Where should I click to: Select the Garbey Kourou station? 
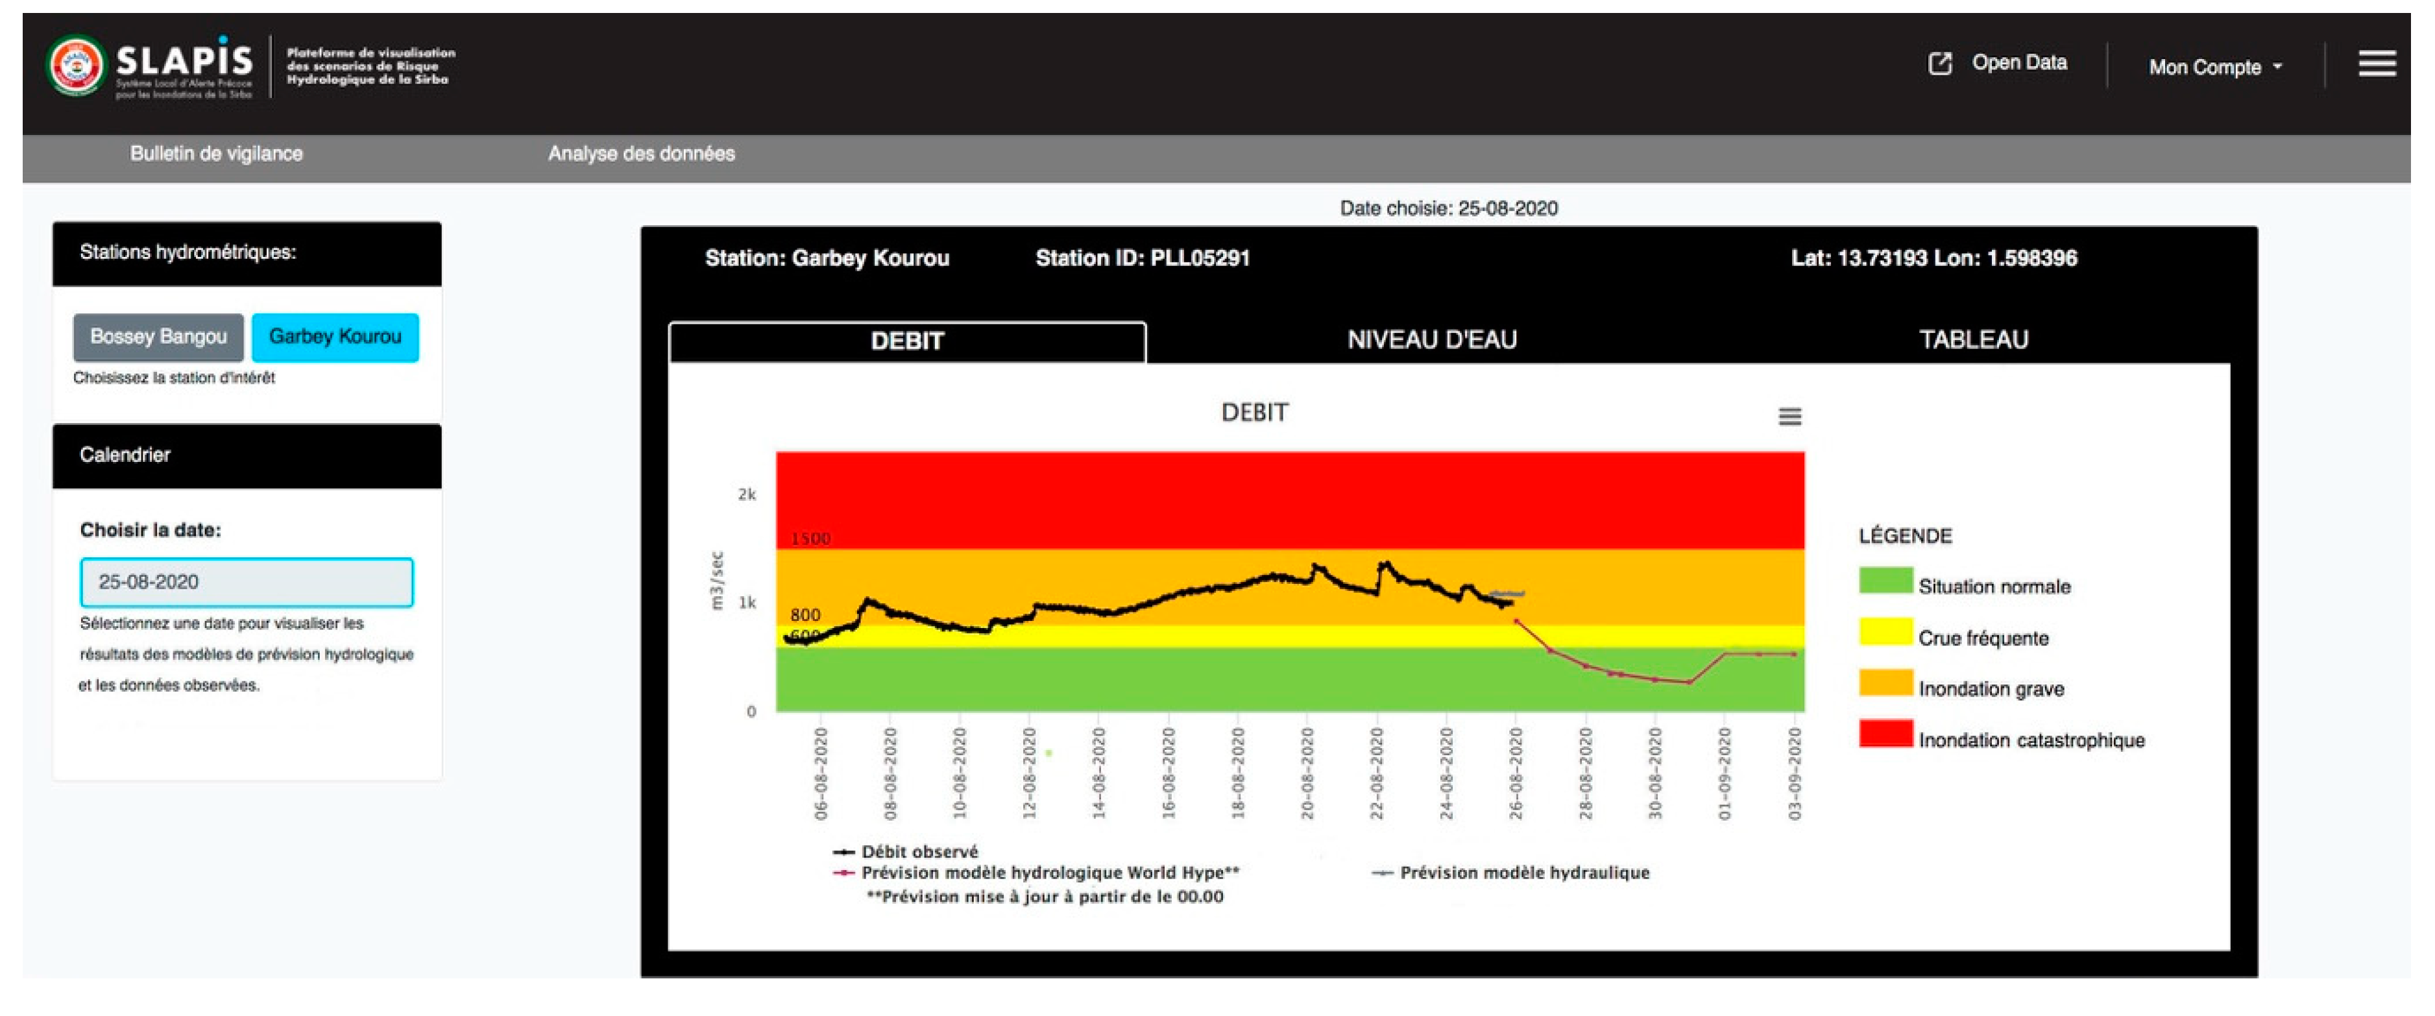pyautogui.click(x=335, y=337)
